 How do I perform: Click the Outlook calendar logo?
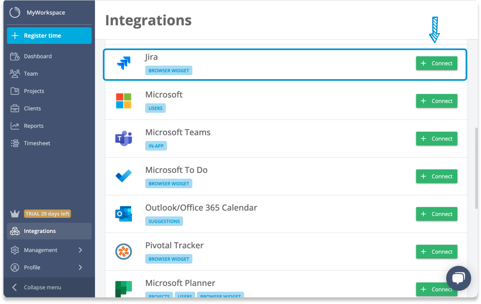tap(124, 214)
